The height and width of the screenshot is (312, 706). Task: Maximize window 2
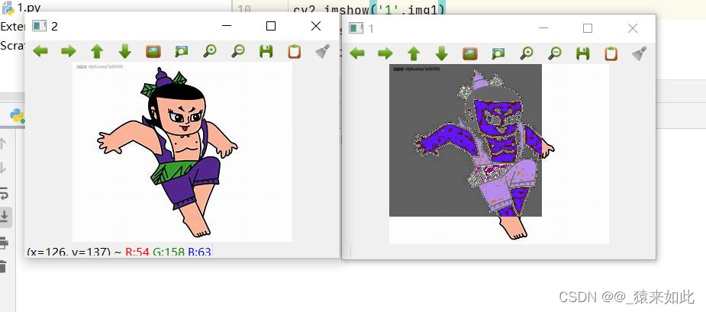271,26
